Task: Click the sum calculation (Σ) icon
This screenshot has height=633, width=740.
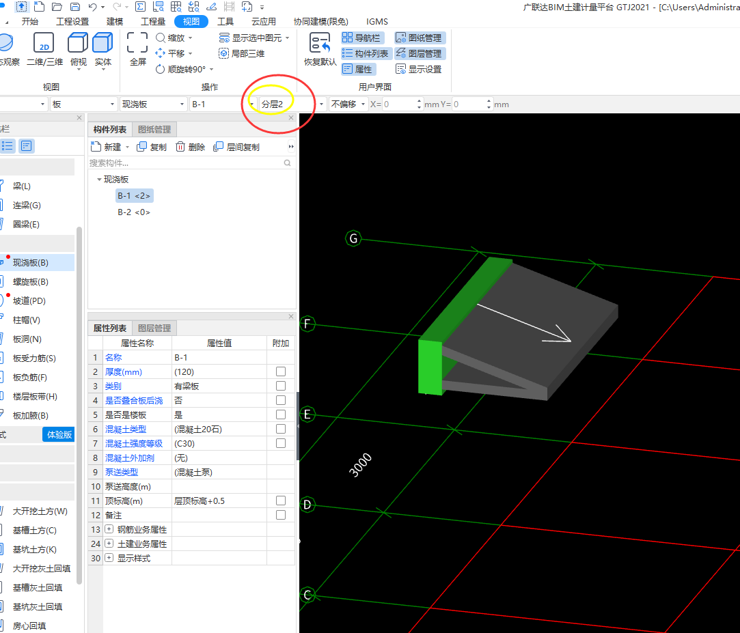Action: [140, 7]
